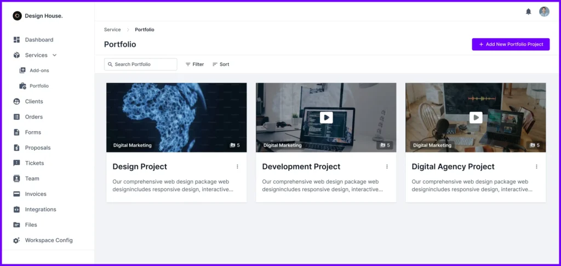Open Design Project three-dot options menu
The height and width of the screenshot is (266, 561).
(237, 167)
